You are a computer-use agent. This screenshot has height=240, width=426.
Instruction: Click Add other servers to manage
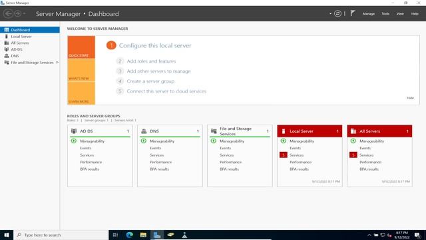pos(158,71)
